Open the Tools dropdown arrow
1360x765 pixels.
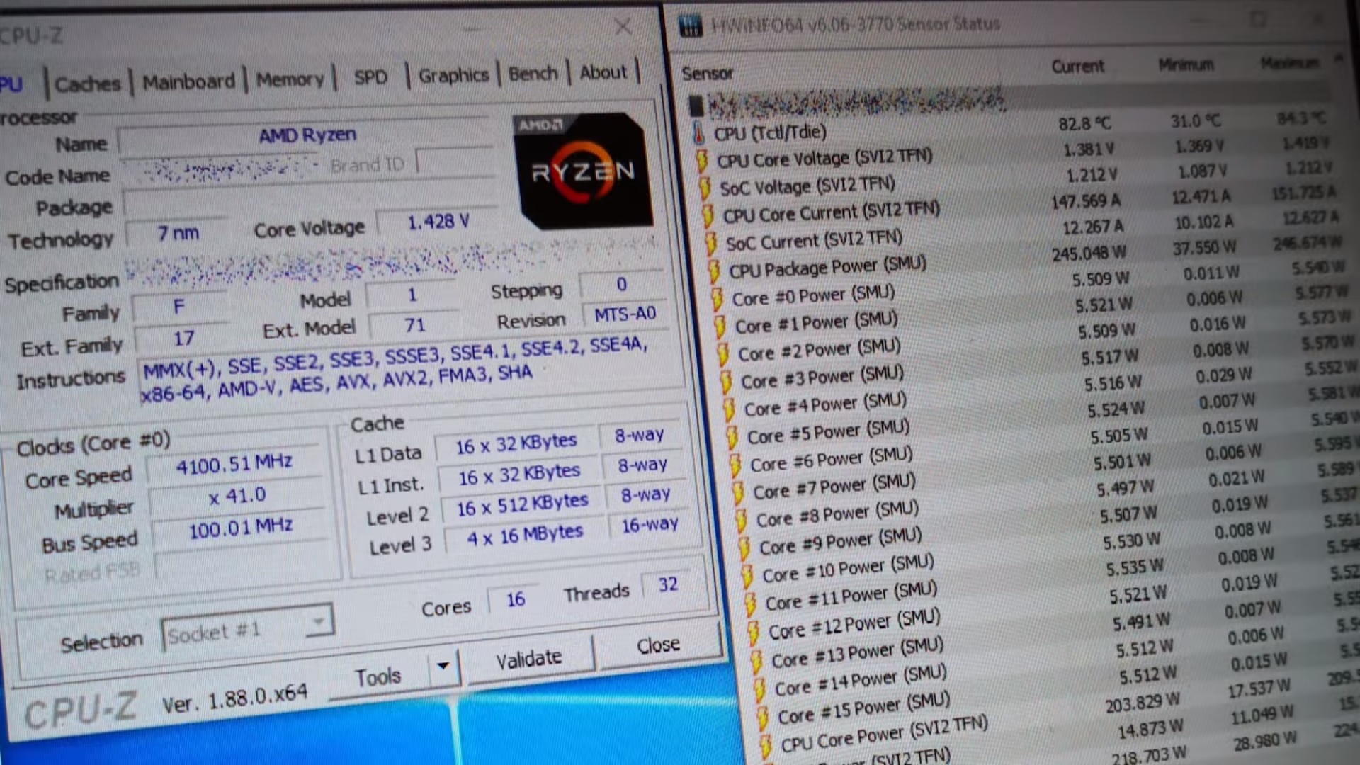click(x=443, y=666)
